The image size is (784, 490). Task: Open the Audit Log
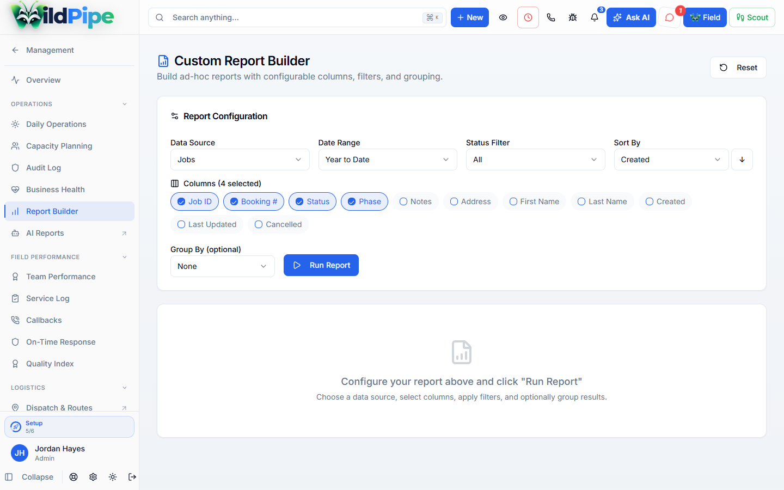point(69,168)
